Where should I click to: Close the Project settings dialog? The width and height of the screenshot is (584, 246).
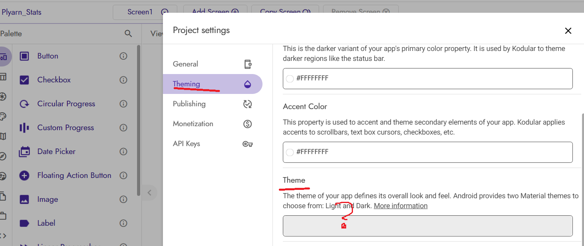pyautogui.click(x=568, y=31)
